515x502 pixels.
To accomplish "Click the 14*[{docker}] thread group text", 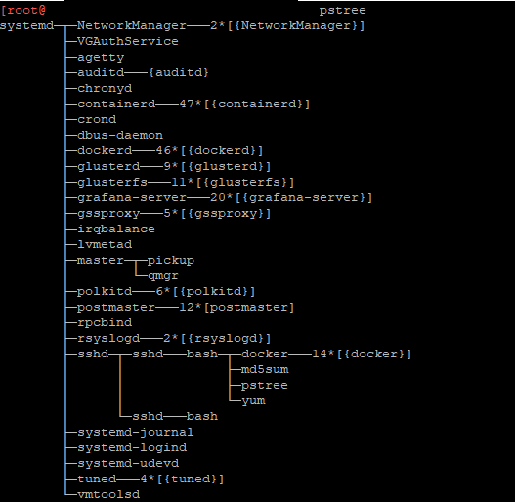I will pyautogui.click(x=362, y=354).
